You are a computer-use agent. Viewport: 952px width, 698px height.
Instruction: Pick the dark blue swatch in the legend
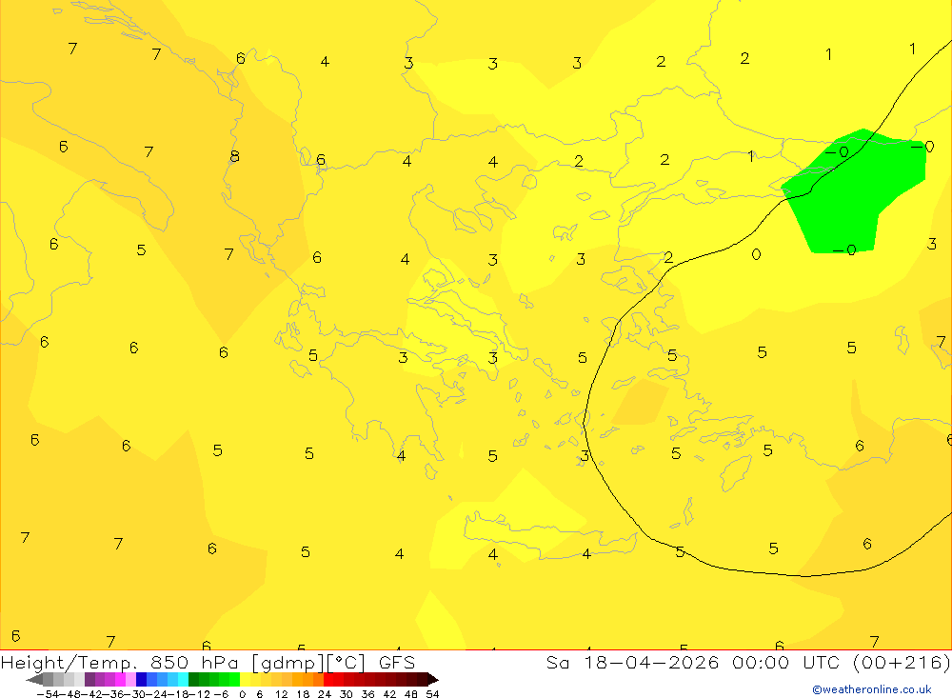[141, 680]
